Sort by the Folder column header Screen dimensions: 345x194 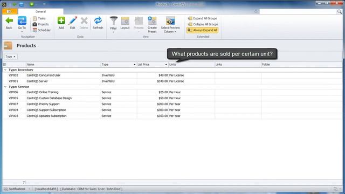[301, 65]
